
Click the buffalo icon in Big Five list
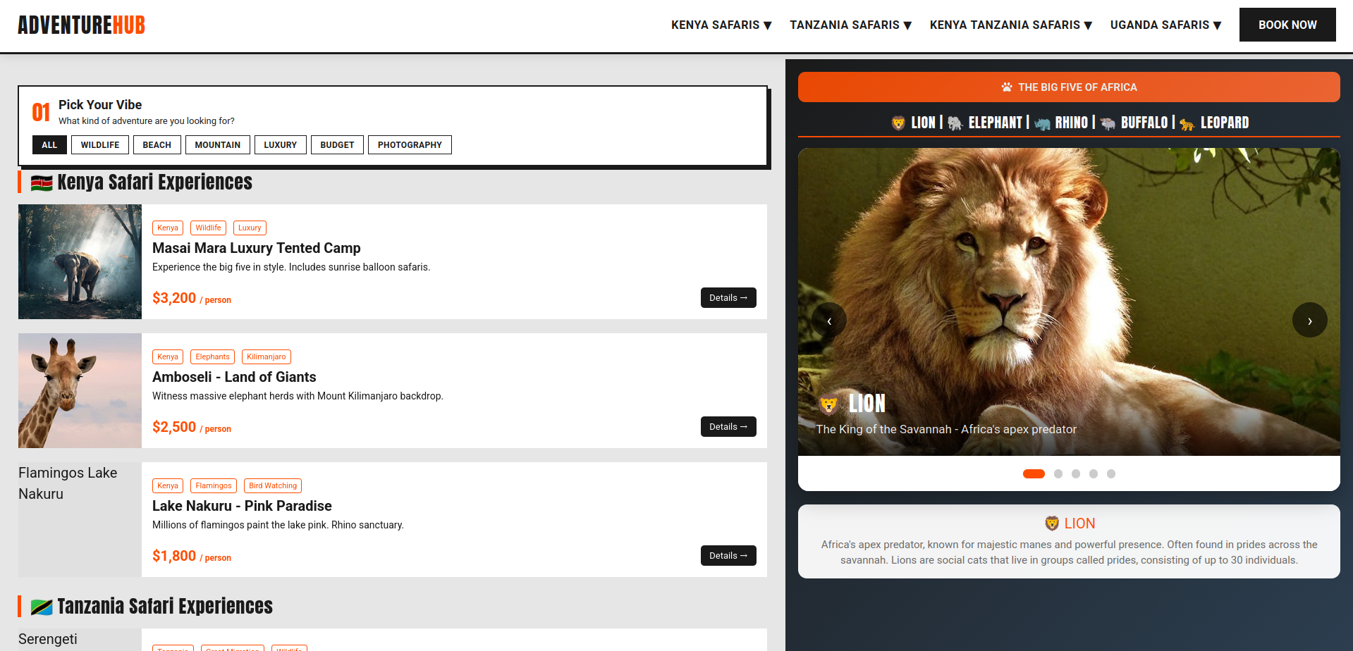(1108, 123)
